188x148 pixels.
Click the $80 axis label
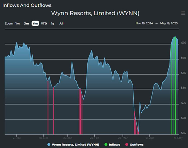[183, 88]
